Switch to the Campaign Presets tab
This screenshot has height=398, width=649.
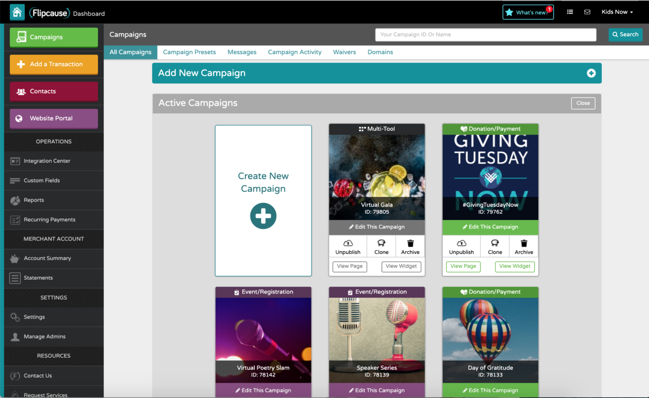(x=189, y=52)
